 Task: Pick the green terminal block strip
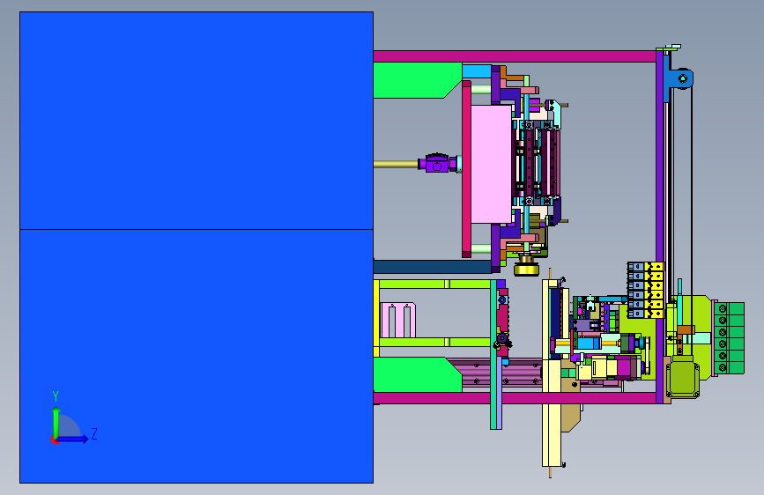click(729, 338)
